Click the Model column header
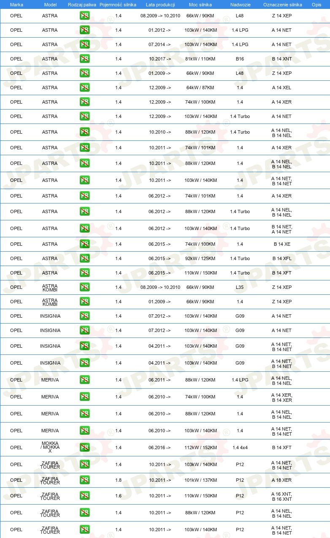The width and height of the screenshot is (330, 538). tap(50, 4)
